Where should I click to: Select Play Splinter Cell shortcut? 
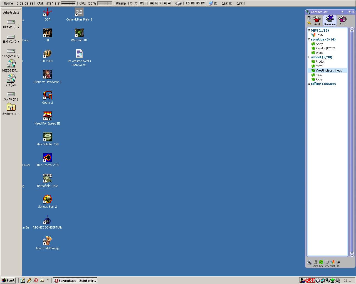(47, 139)
